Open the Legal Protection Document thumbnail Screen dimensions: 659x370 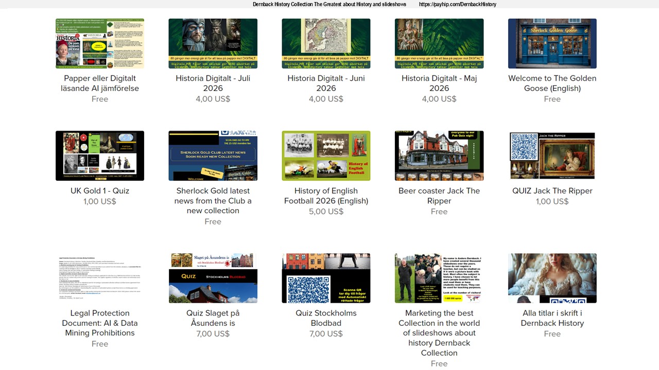[x=100, y=278]
